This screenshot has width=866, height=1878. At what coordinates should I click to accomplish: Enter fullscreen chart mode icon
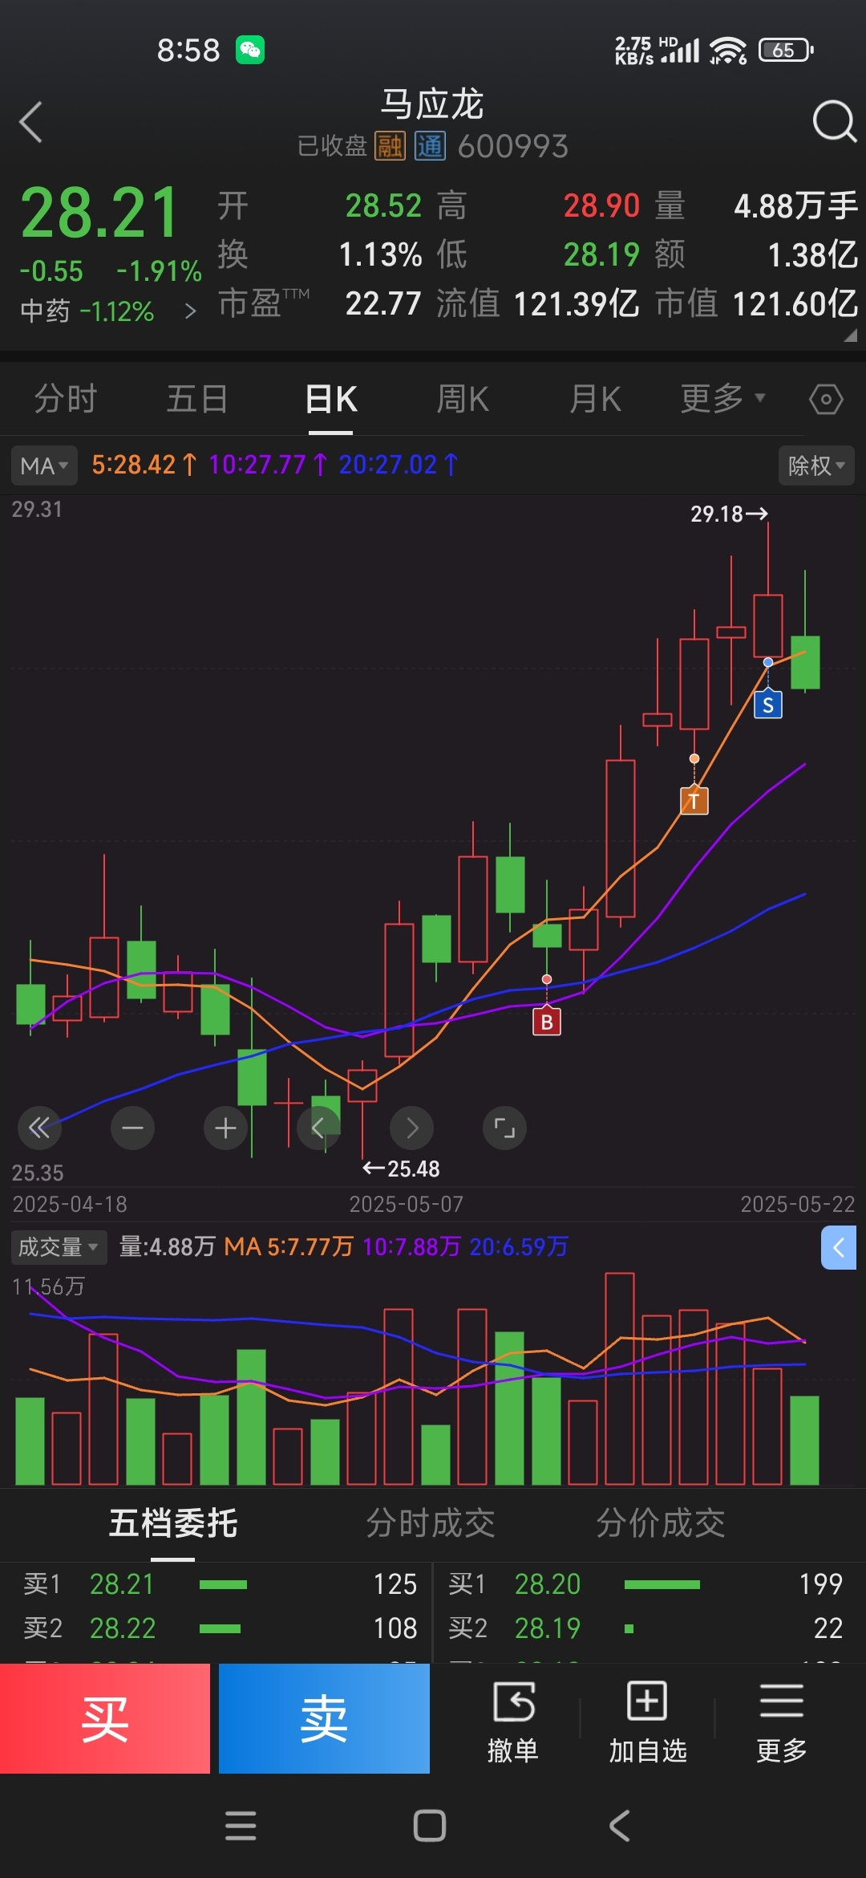(504, 1128)
